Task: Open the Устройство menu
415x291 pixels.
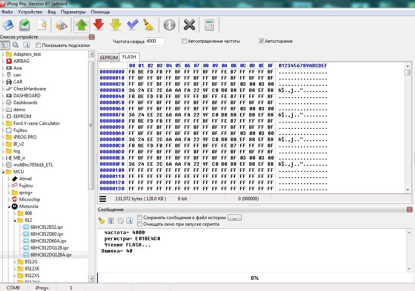Action: tap(30, 12)
